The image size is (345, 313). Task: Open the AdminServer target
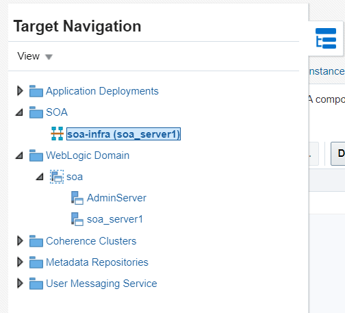(x=116, y=198)
